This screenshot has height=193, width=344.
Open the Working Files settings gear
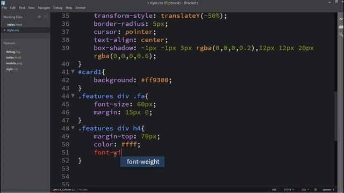[x=39, y=17]
